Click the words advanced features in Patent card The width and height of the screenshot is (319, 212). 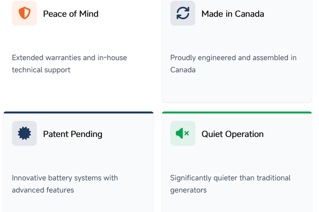point(43,190)
